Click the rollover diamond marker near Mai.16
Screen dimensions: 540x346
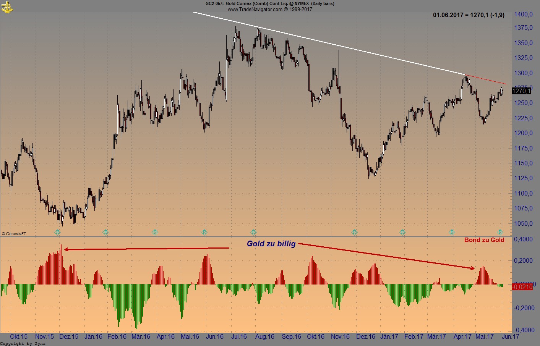204,232
